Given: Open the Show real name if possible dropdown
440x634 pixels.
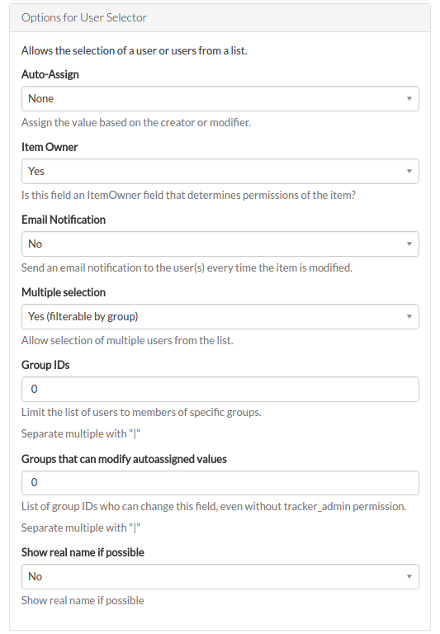Looking at the screenshot, I should (220, 576).
